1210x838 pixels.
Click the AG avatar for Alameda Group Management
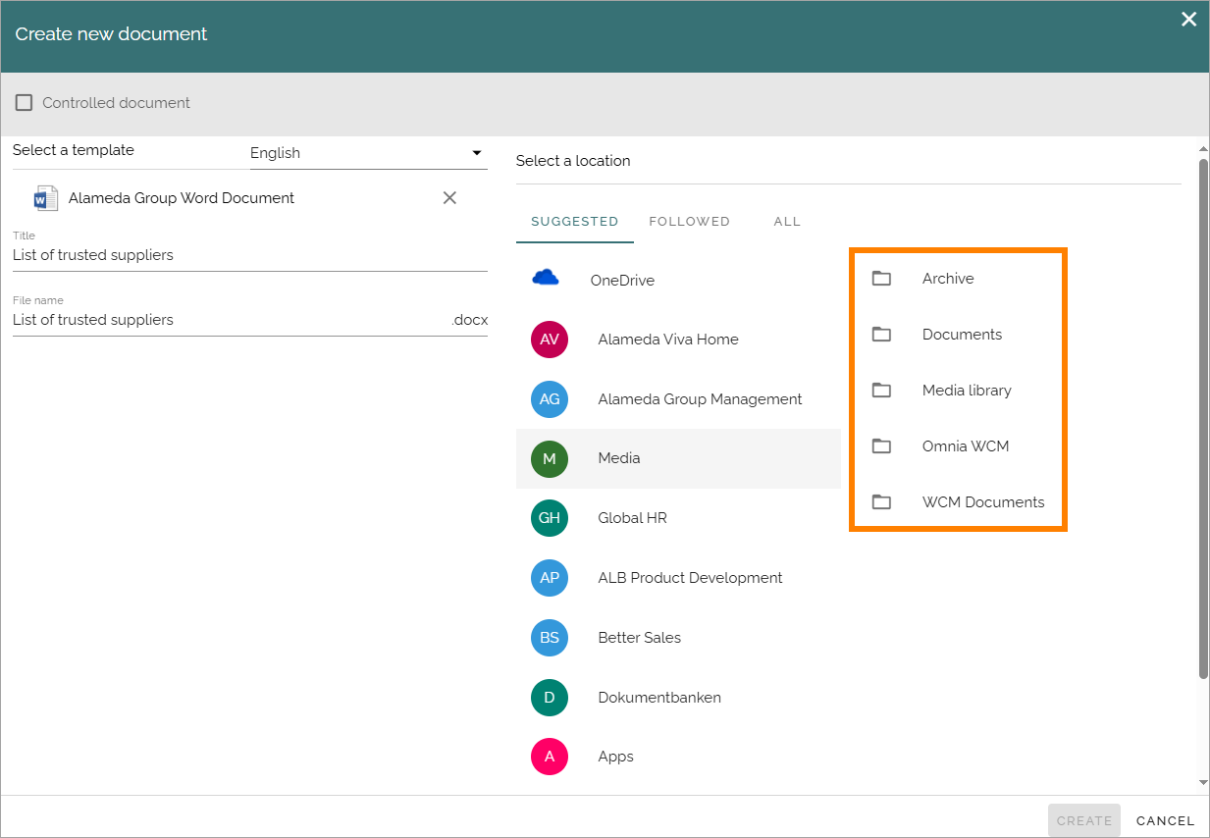coord(550,399)
